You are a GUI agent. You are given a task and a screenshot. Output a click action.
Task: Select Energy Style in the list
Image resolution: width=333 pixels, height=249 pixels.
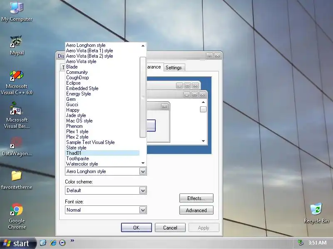(102, 94)
